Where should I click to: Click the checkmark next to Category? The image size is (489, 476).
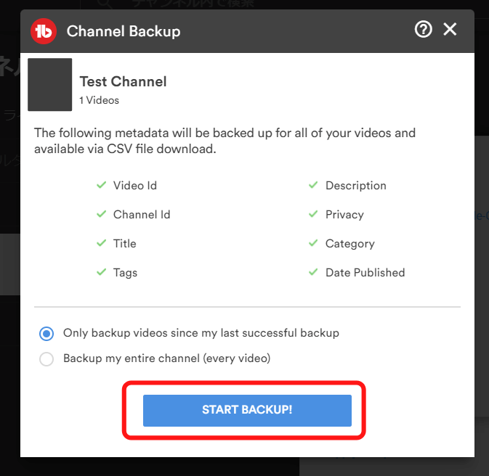313,243
